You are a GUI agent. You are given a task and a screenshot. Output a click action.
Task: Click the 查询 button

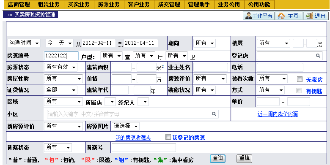217,158
